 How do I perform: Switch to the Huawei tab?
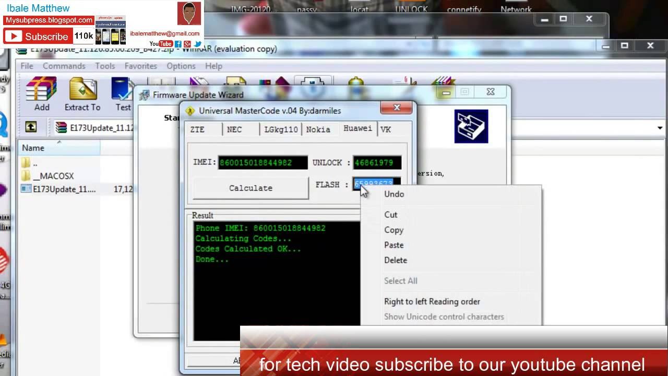pos(357,128)
